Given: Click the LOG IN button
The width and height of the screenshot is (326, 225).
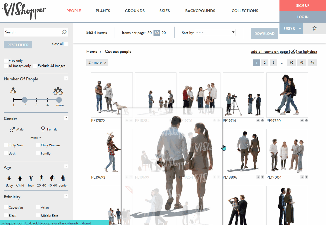Looking at the screenshot, I should pyautogui.click(x=303, y=17).
